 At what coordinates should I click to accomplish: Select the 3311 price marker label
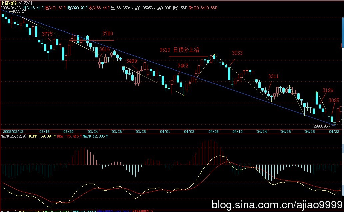coord(273,76)
